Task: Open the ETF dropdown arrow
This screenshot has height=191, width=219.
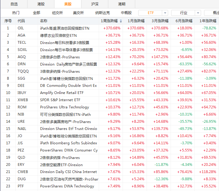Action: [x=165, y=13]
